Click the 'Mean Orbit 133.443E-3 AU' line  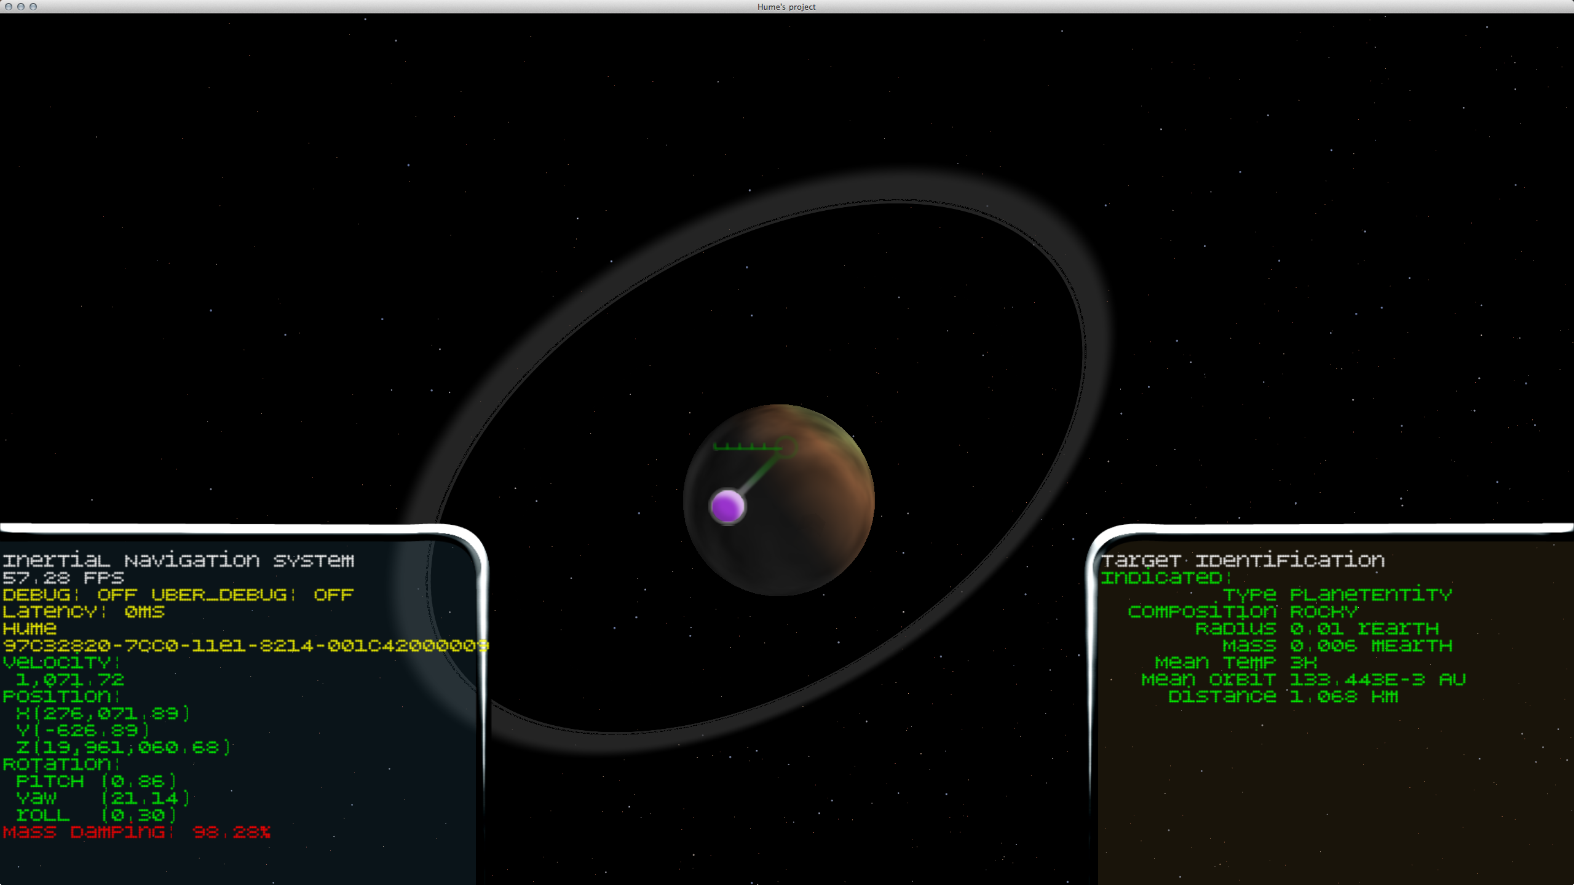pyautogui.click(x=1303, y=680)
